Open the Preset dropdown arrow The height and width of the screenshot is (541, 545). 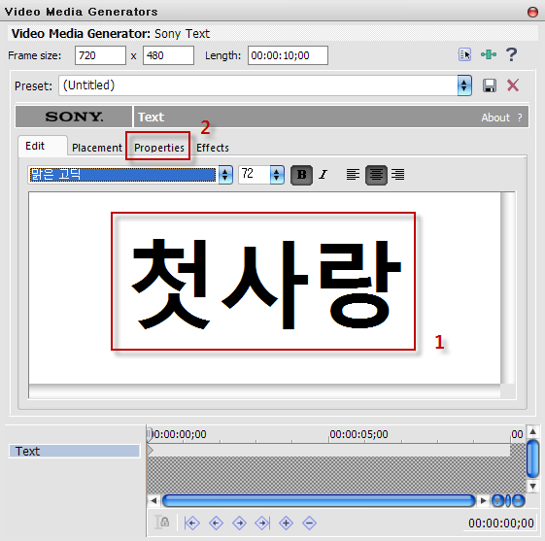pos(464,85)
